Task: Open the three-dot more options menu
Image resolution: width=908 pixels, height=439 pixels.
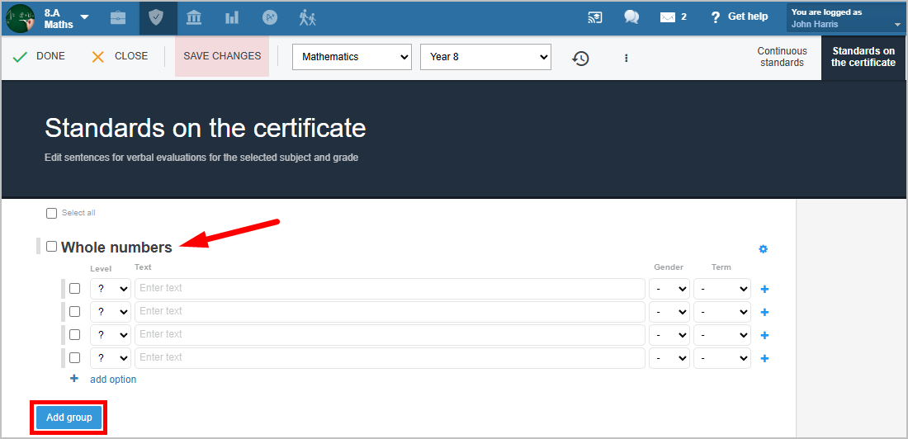Action: 626,58
